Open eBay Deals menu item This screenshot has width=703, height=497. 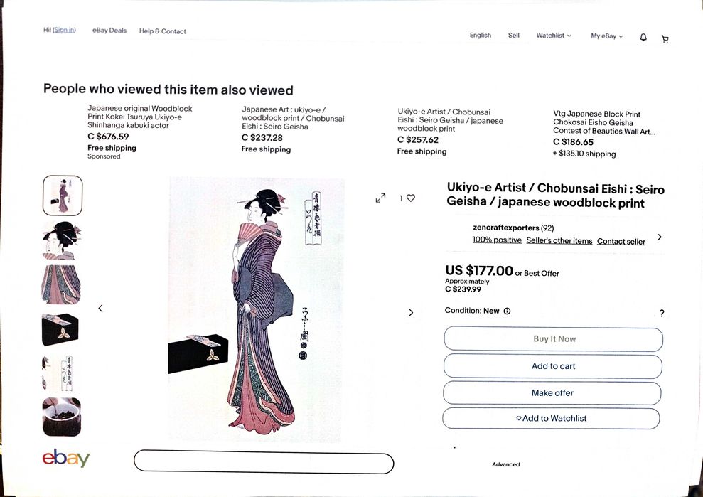click(x=109, y=31)
